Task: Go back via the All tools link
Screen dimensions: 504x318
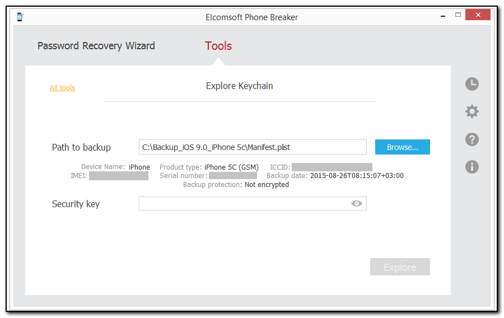Action: point(62,87)
